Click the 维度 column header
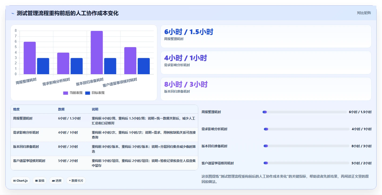This screenshot has height=195, width=382. click(x=16, y=109)
